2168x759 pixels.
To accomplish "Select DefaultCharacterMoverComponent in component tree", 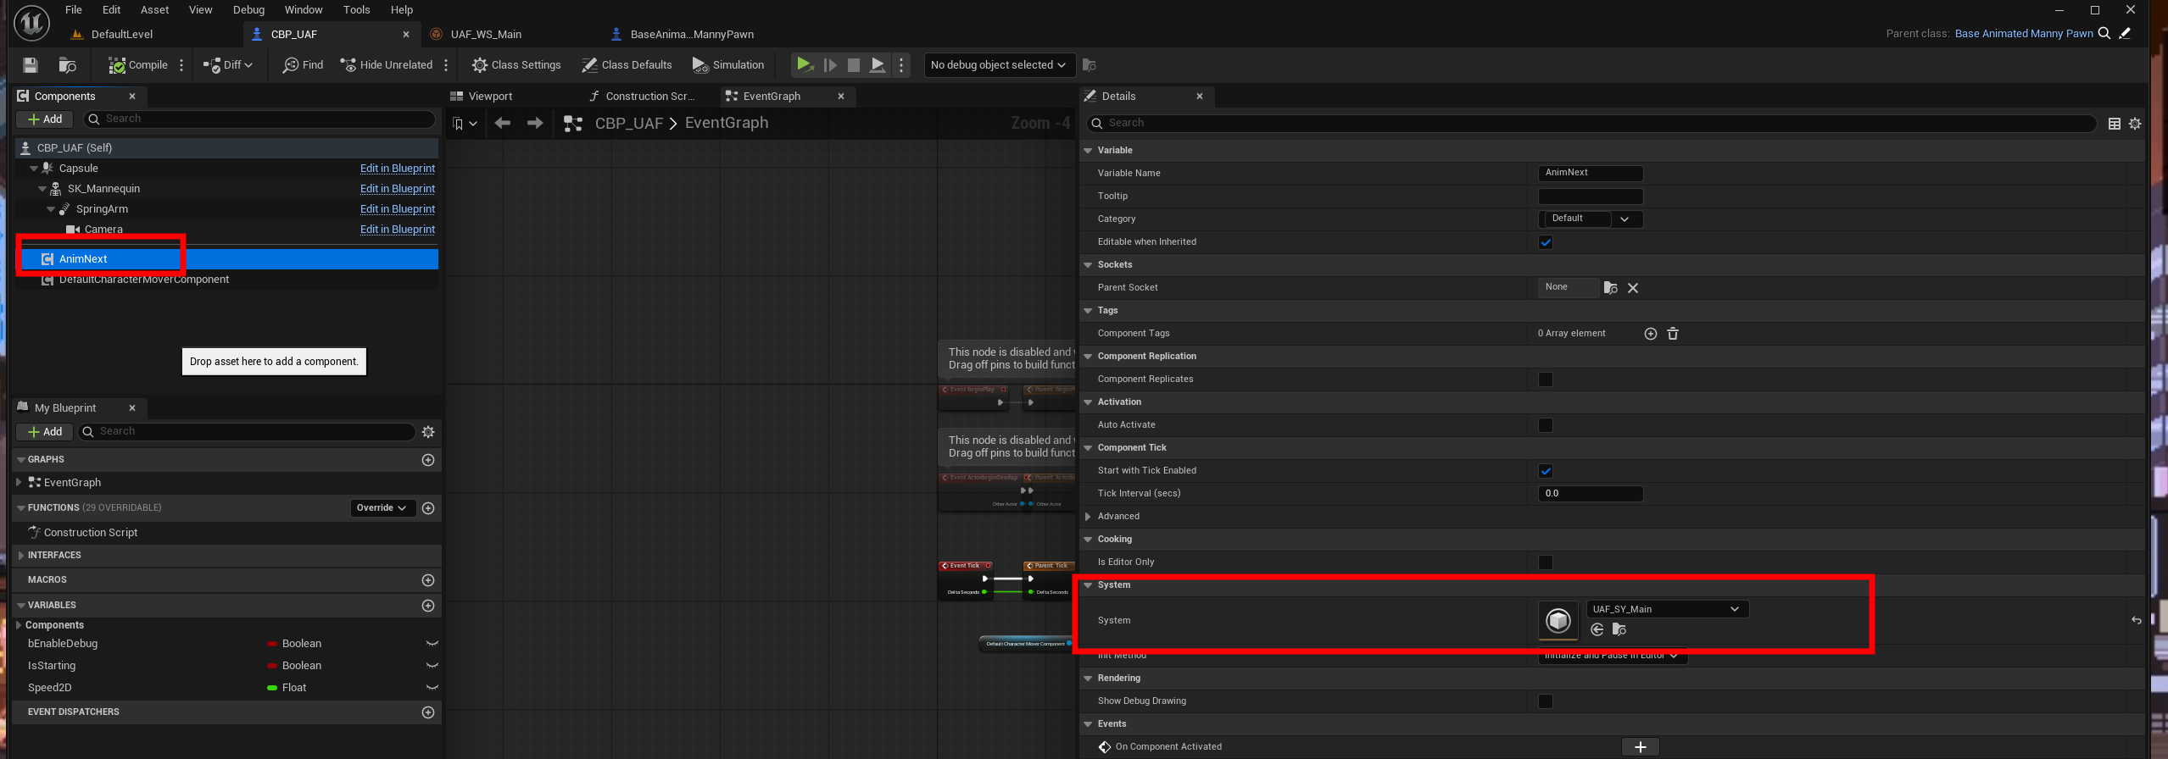I will 144,280.
